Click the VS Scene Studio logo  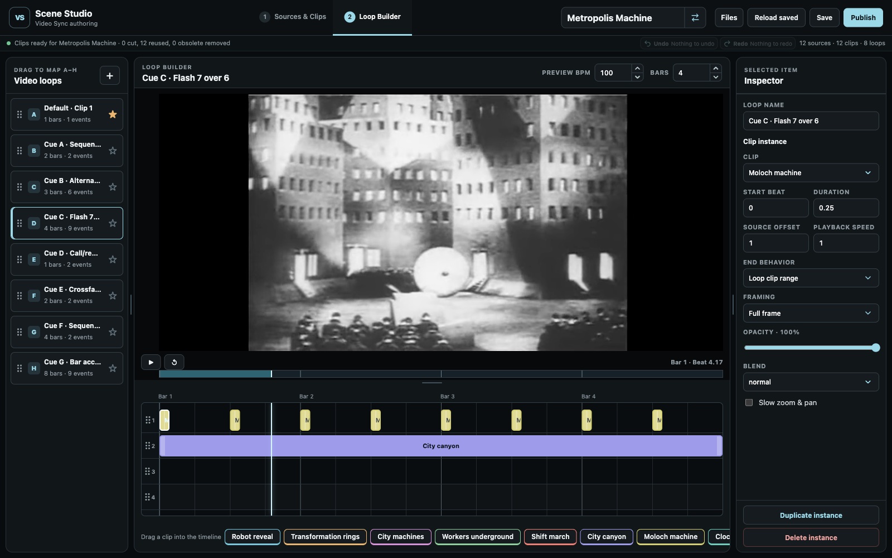coord(20,18)
